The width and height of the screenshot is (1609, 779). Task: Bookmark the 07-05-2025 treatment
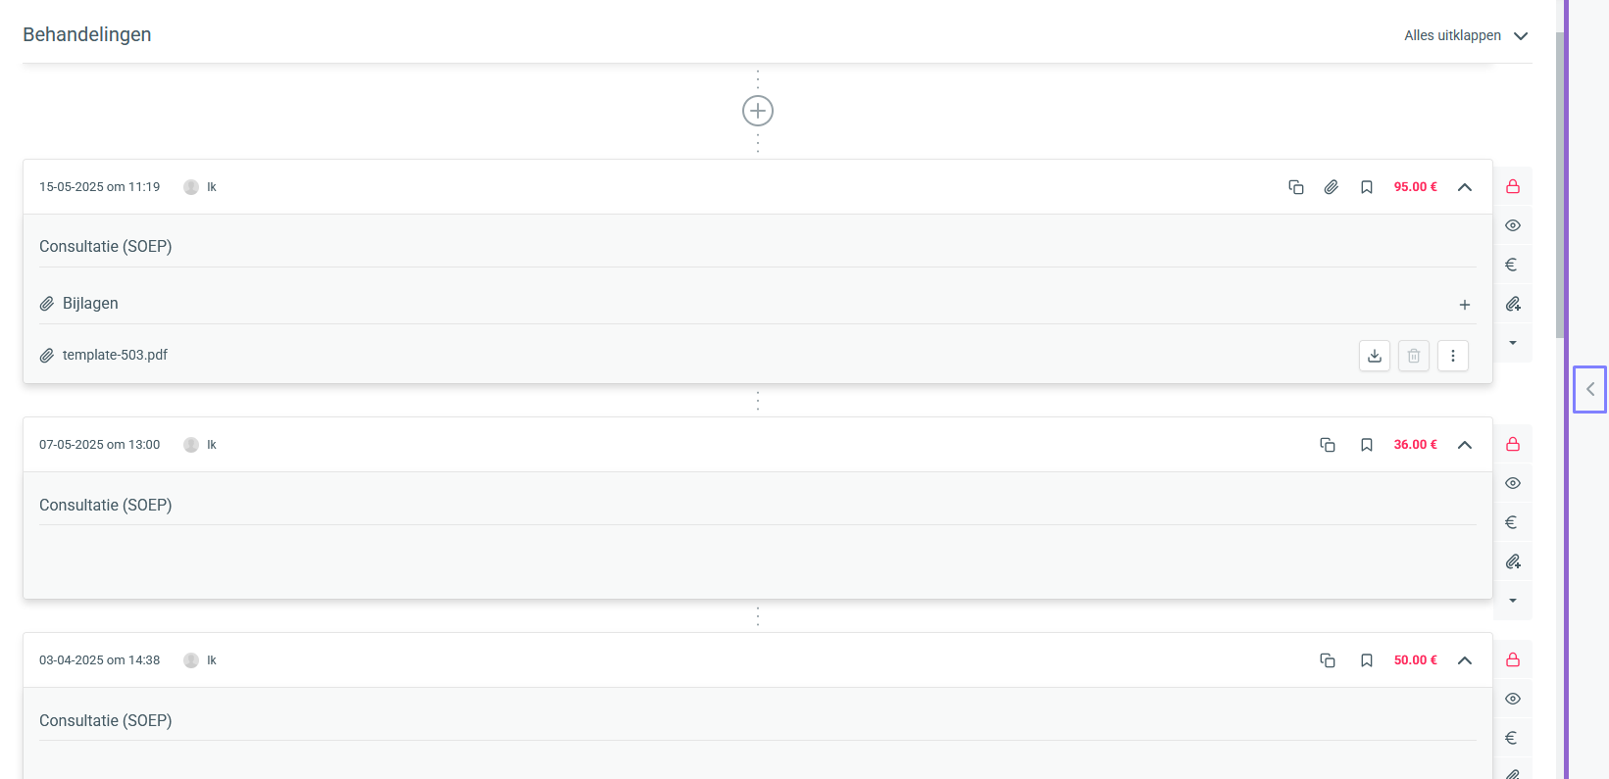[x=1367, y=445]
